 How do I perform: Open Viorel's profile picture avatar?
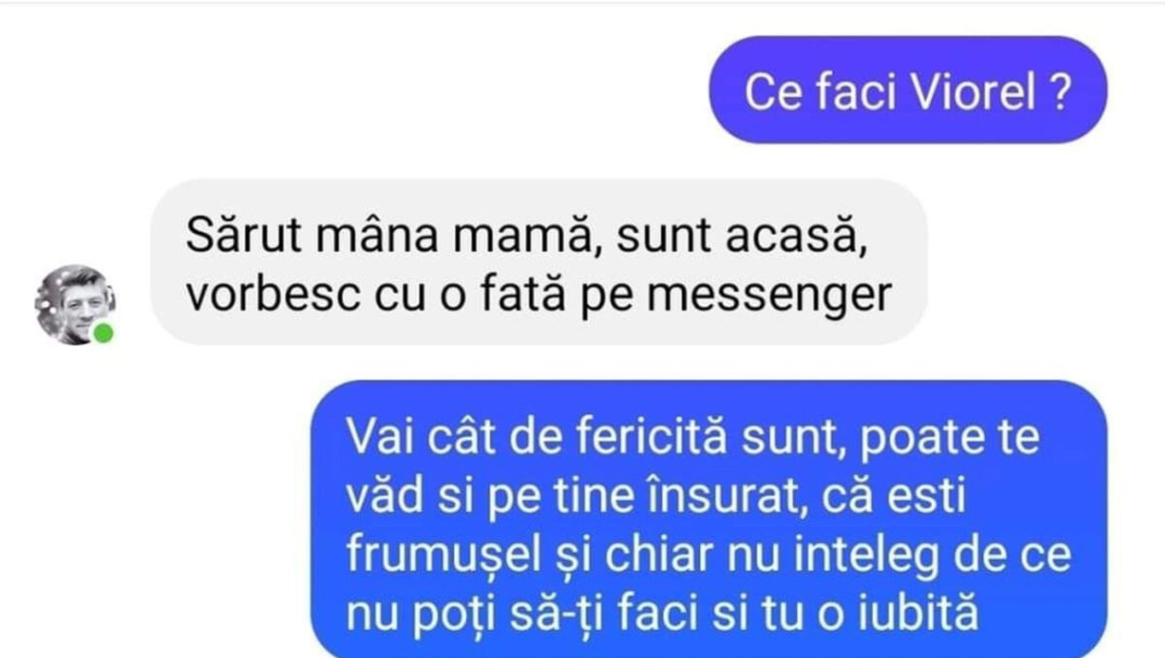[75, 304]
